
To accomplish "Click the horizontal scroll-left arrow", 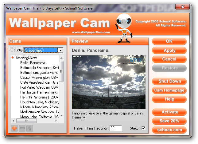I will click(13, 121).
